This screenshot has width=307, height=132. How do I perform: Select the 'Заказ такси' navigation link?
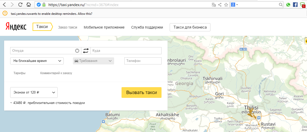[68, 27]
